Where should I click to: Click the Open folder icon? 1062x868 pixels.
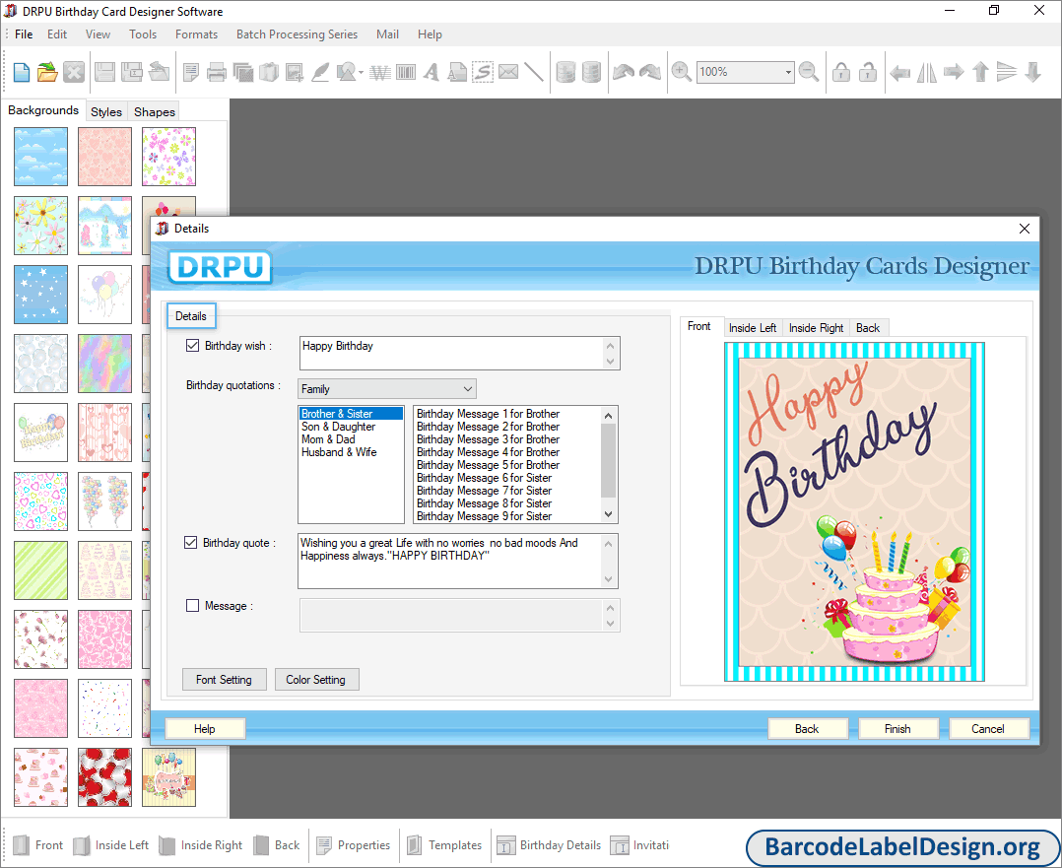pos(47,72)
